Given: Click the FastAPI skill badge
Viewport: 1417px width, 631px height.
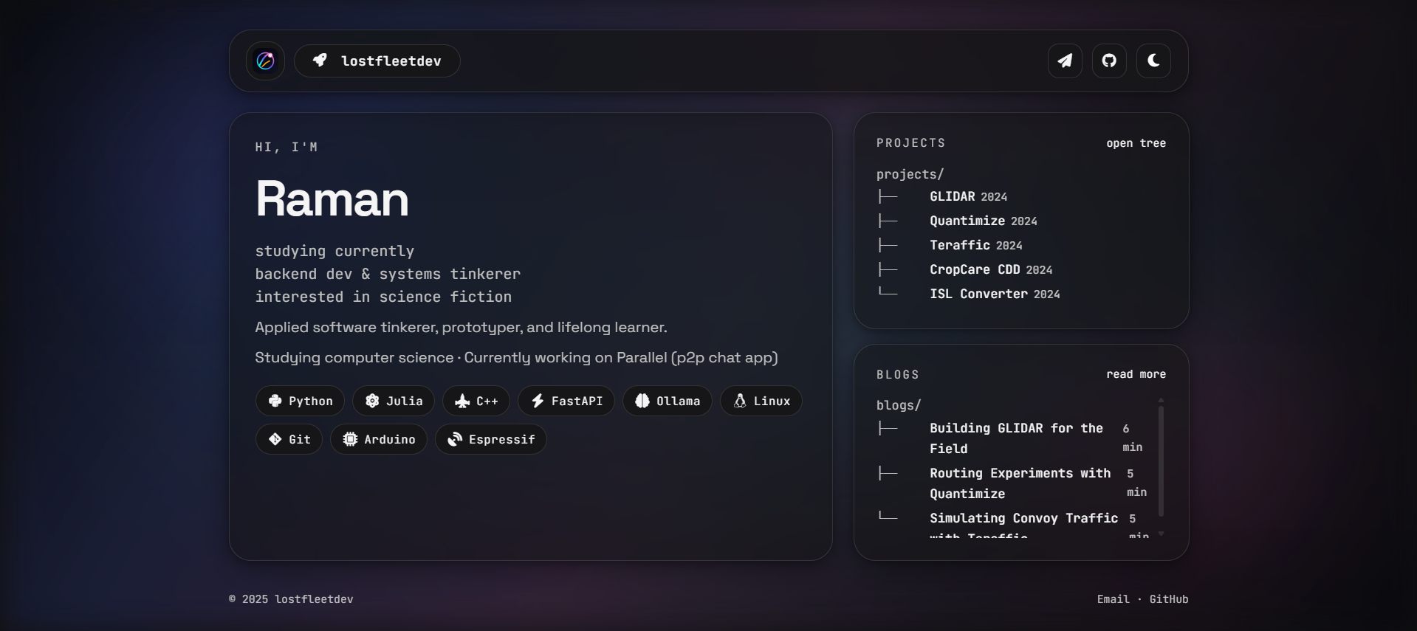Looking at the screenshot, I should (x=566, y=401).
